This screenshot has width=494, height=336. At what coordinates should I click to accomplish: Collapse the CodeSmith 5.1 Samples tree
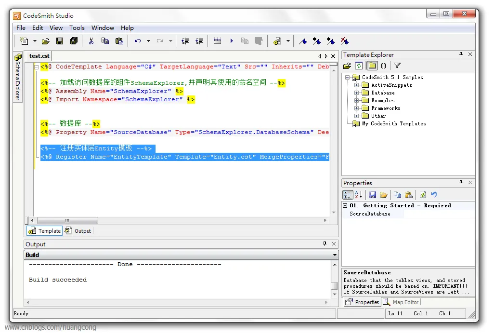point(348,78)
